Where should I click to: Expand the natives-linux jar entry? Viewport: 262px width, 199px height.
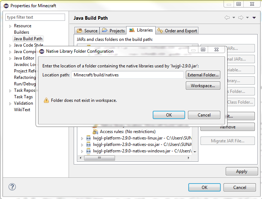pos(82,138)
